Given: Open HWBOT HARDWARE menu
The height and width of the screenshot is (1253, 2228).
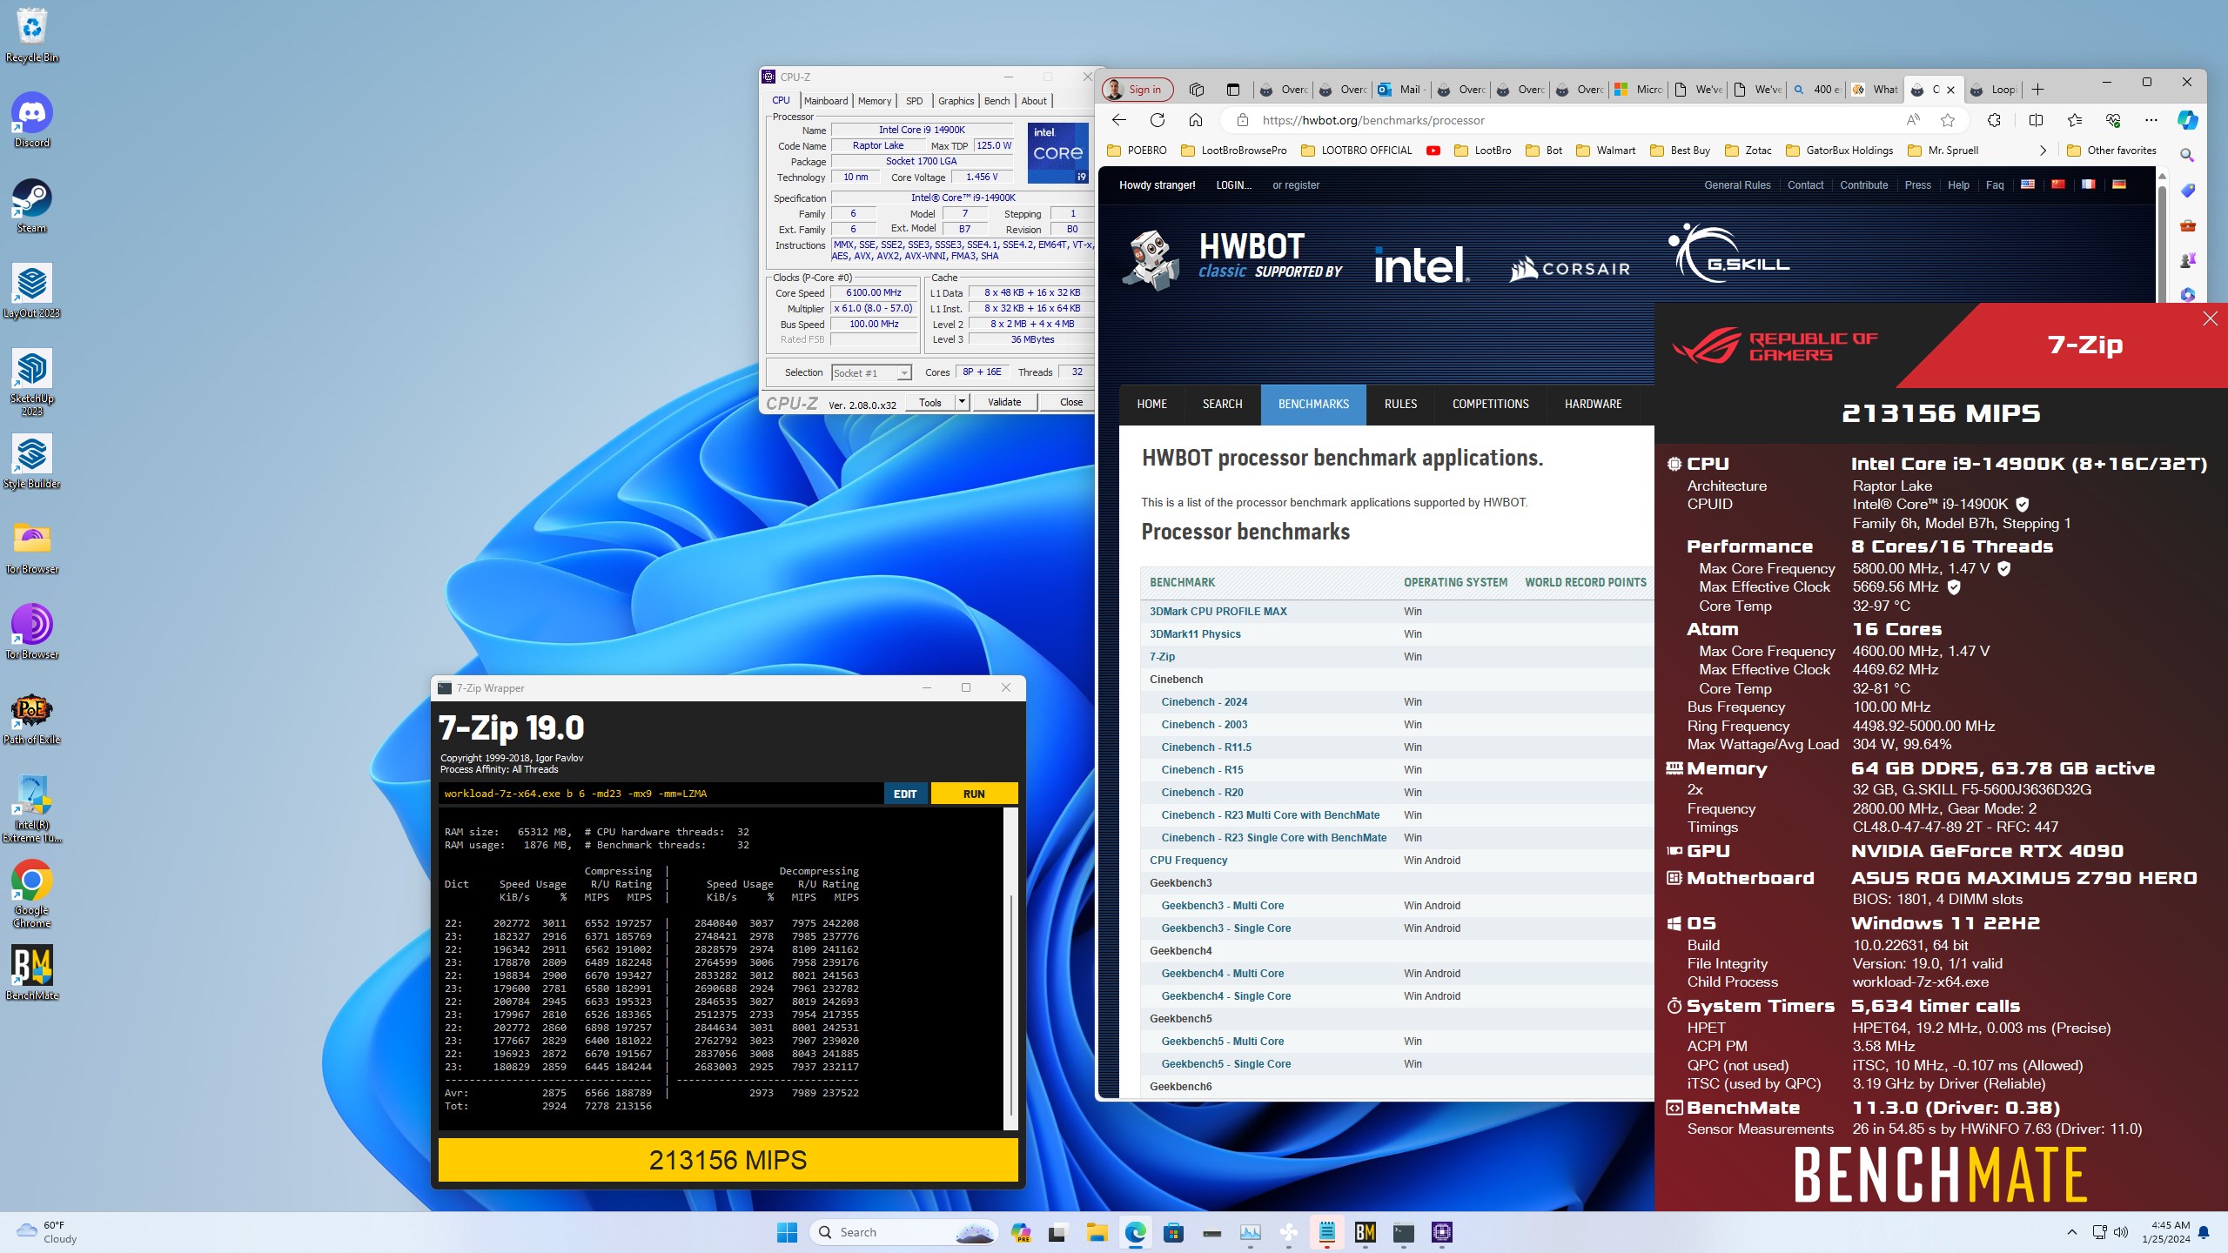Looking at the screenshot, I should (x=1593, y=404).
